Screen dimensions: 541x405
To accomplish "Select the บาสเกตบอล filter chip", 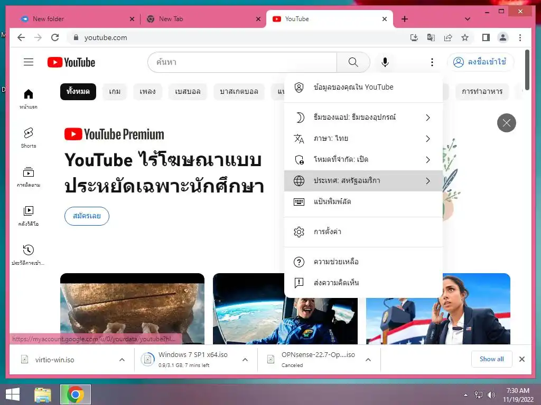I will [239, 91].
